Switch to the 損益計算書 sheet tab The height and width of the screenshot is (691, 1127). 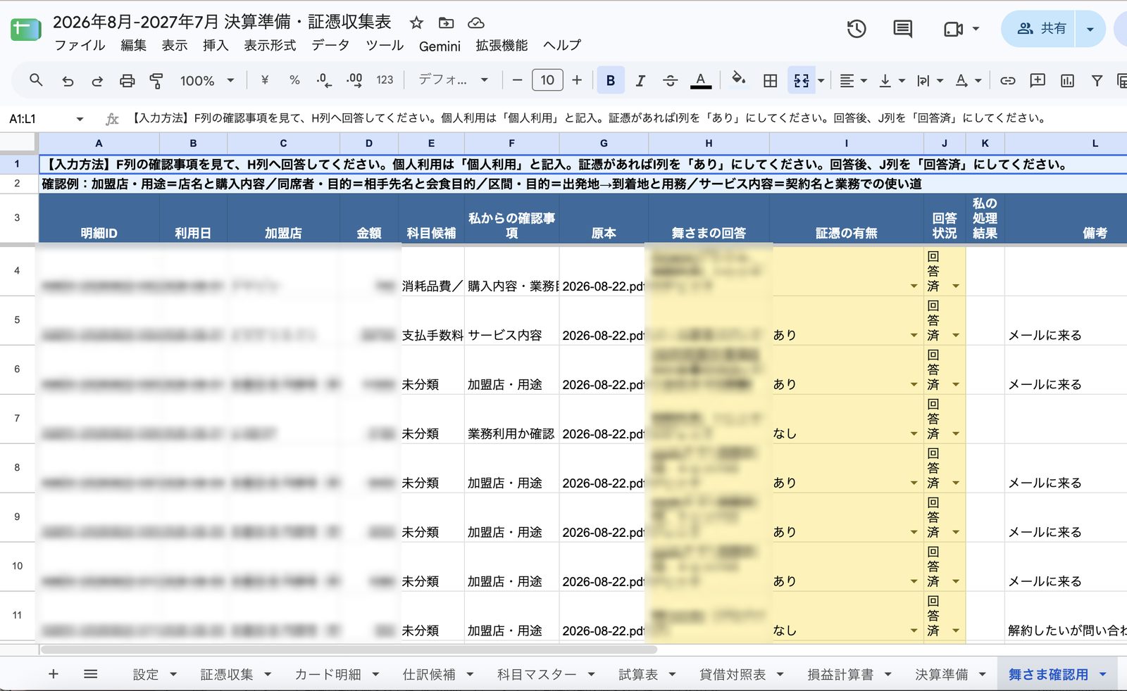tap(840, 674)
